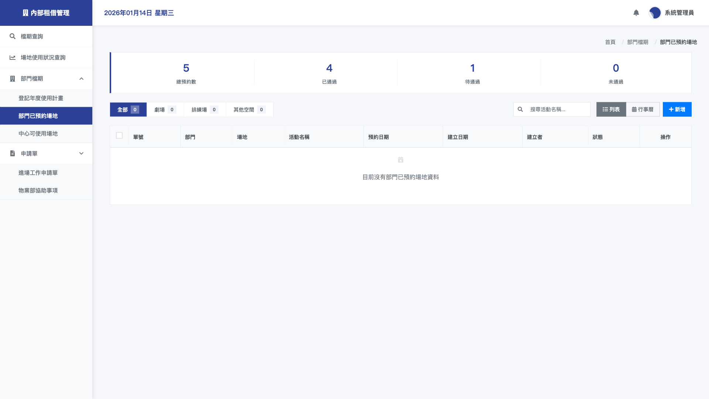Screen dimensions: 709x399
Task: Click the magnifier icon beside 檔期查詢
Action: (13, 36)
